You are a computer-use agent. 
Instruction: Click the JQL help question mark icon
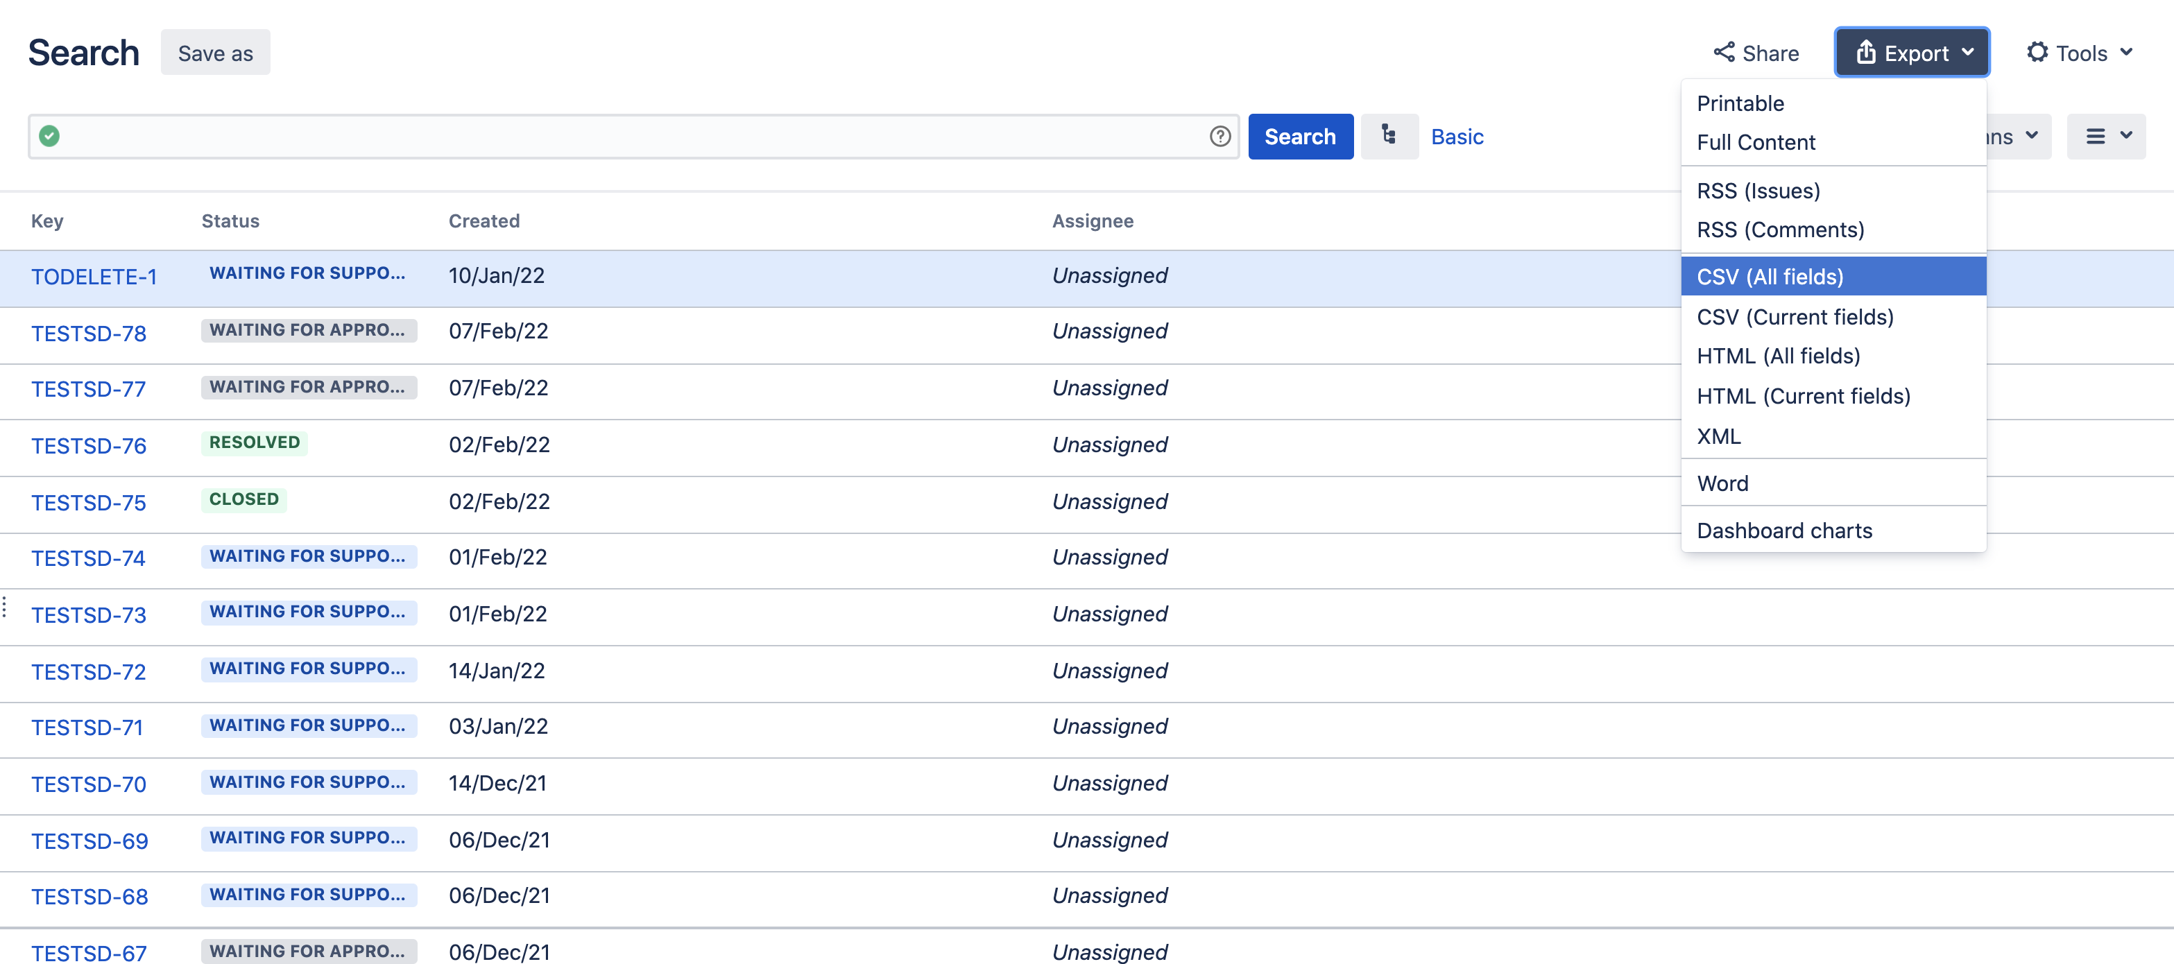coord(1219,137)
